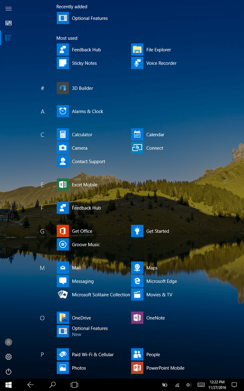Click the letter M section header
The image size is (244, 391).
(x=42, y=268)
